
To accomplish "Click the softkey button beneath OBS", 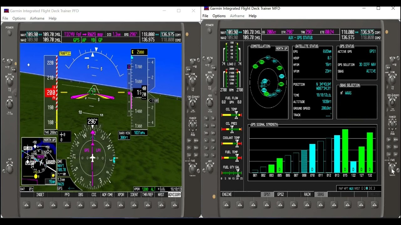I will [81, 205].
